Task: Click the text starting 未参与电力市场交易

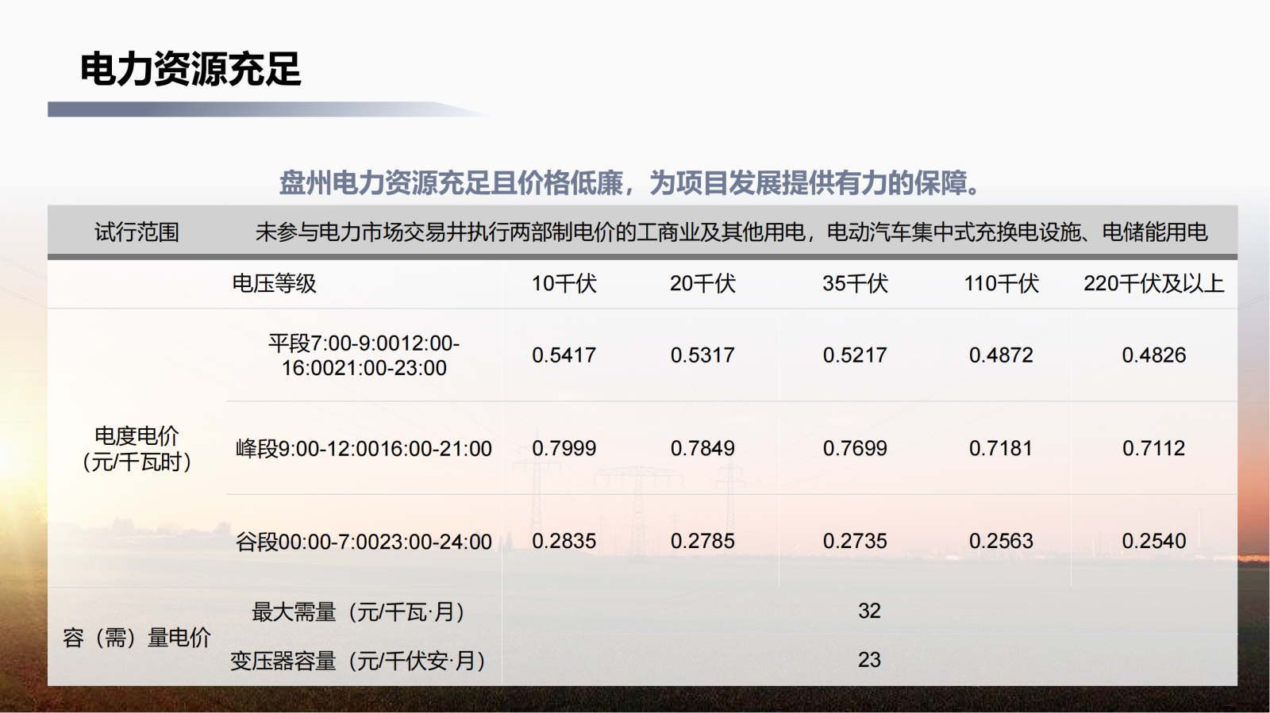Action: pyautogui.click(x=731, y=232)
